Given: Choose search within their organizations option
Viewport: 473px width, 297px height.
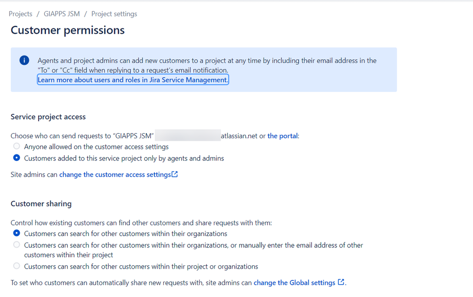Looking at the screenshot, I should pyautogui.click(x=17, y=233).
